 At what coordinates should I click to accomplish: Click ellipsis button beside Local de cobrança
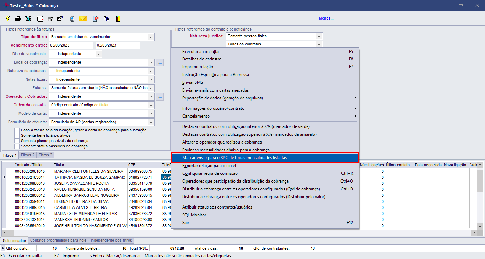pos(160,63)
